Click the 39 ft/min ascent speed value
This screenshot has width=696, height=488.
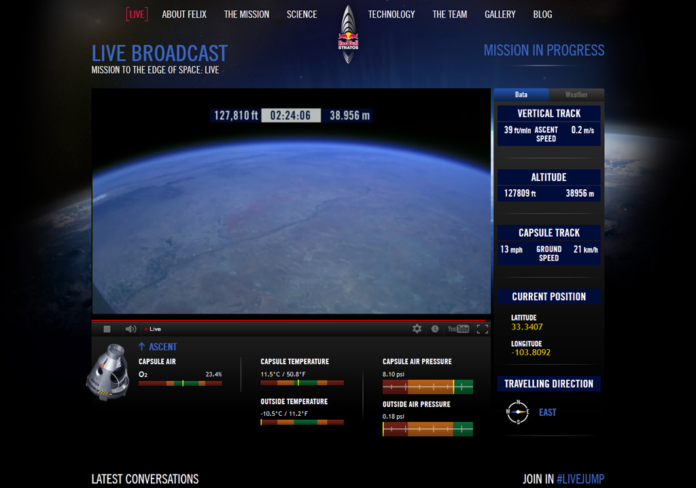(x=517, y=130)
